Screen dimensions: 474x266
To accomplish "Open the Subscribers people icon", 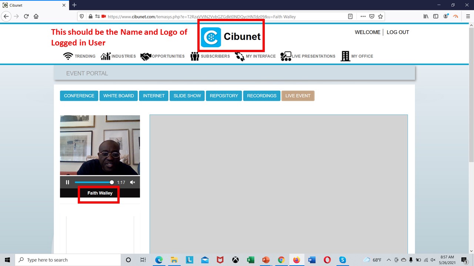I will [x=194, y=56].
